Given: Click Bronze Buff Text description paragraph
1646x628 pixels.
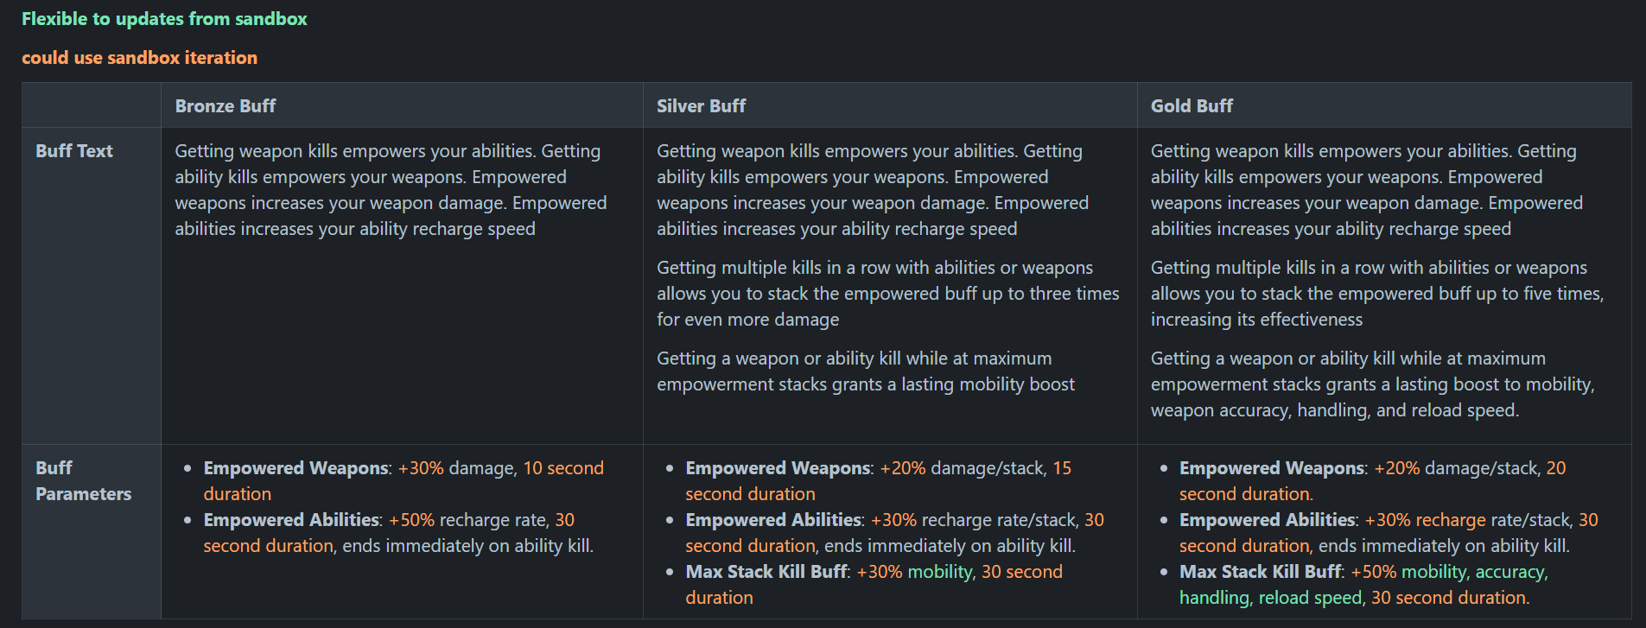Looking at the screenshot, I should pyautogui.click(x=391, y=189).
